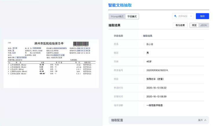213x126 pixels.
Task: Click the 年龄 field label
Action: click(116, 61)
